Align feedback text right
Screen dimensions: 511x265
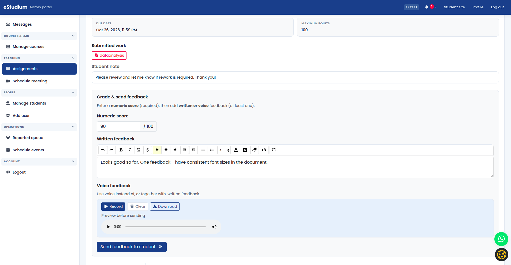tap(175, 150)
